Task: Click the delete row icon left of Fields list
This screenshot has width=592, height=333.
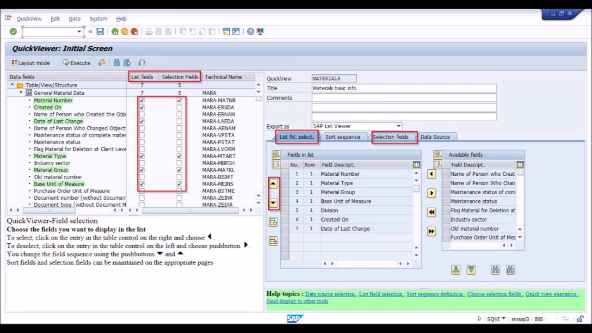Action: pos(273,241)
